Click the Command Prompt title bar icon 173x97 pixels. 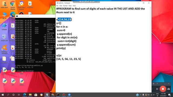17,16
